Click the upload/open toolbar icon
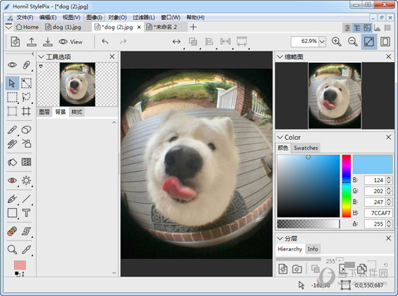 [31, 42]
